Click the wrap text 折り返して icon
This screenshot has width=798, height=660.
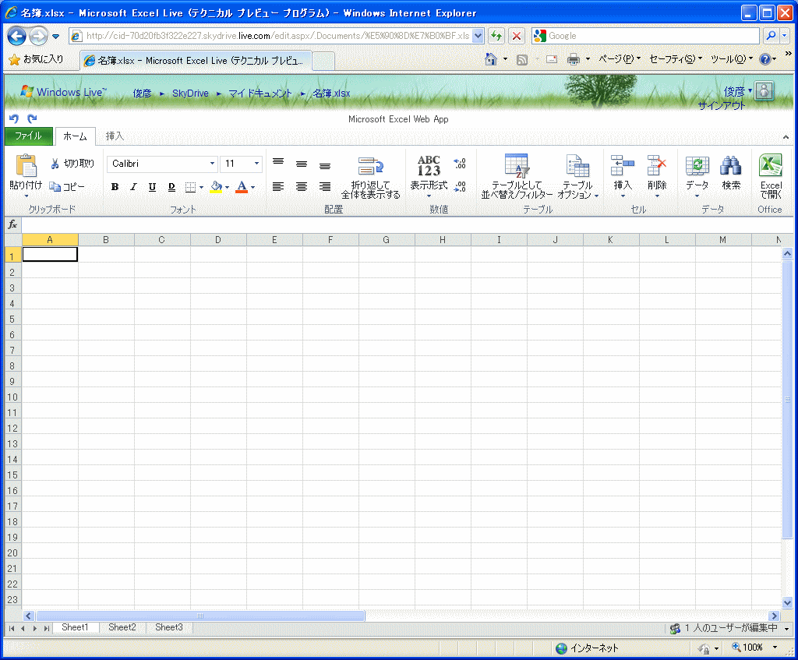370,166
